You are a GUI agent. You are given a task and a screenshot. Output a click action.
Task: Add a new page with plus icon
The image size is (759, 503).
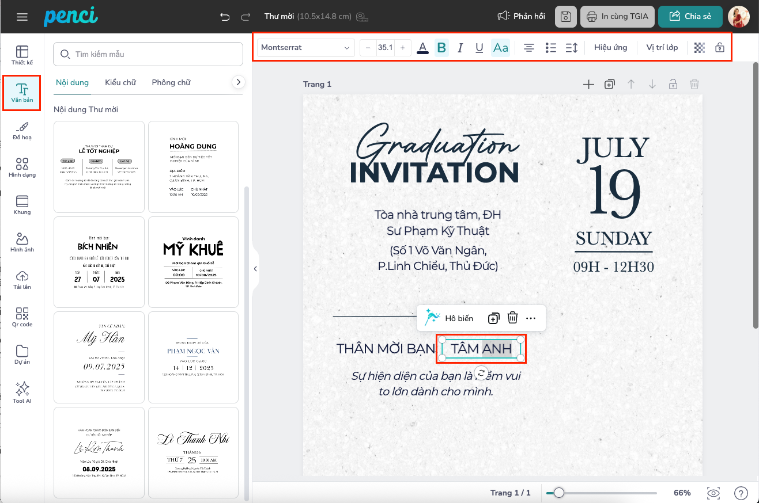[588, 85]
